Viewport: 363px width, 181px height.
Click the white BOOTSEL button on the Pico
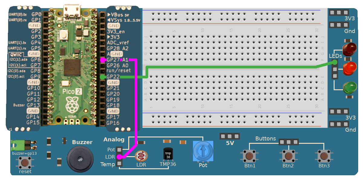pyautogui.click(x=64, y=35)
